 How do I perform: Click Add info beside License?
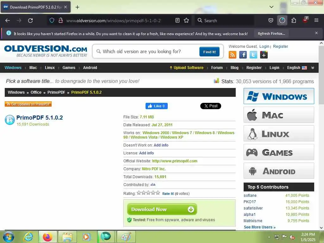click(146, 153)
